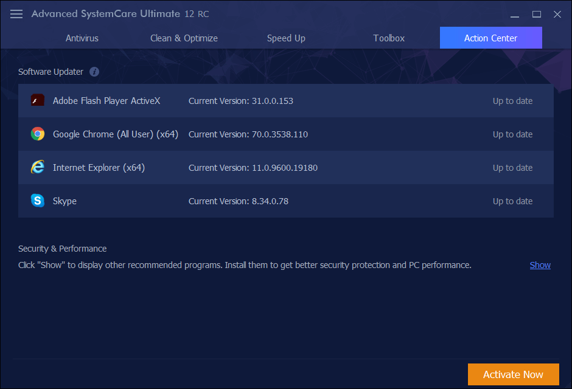Image resolution: width=572 pixels, height=389 pixels.
Task: Click the Internet Explorer icon
Action: (38, 167)
